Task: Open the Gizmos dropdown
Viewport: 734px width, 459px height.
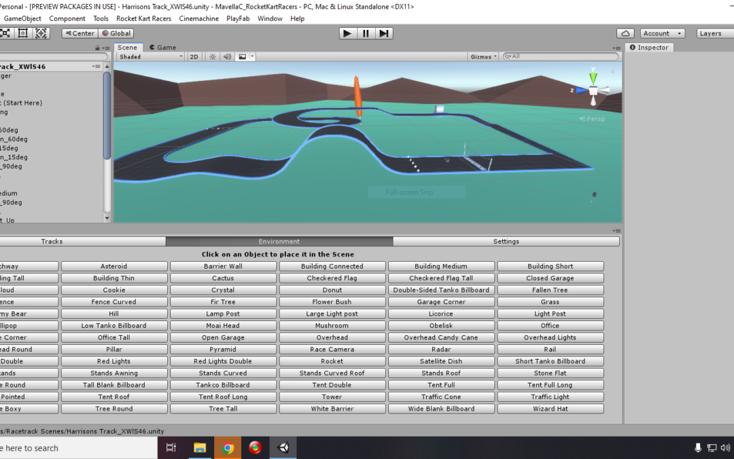Action: click(484, 56)
